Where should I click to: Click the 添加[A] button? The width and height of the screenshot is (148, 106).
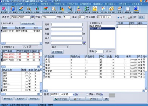click(x=57, y=52)
